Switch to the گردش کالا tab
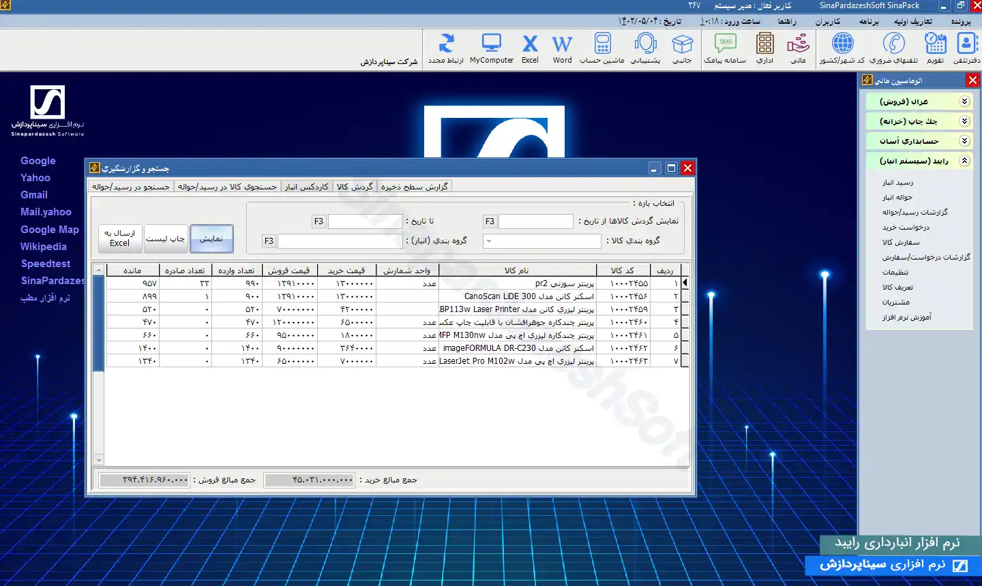 (355, 187)
